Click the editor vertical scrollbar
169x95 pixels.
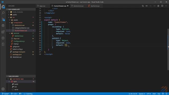click(x=168, y=49)
